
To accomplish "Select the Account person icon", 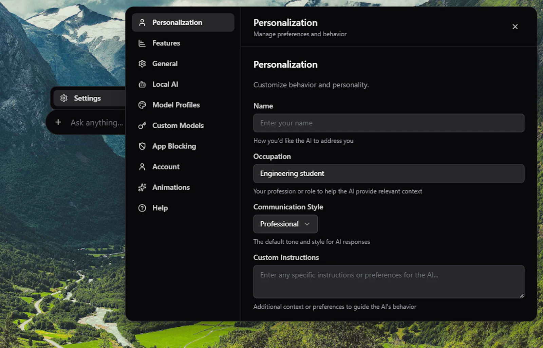I will (142, 167).
